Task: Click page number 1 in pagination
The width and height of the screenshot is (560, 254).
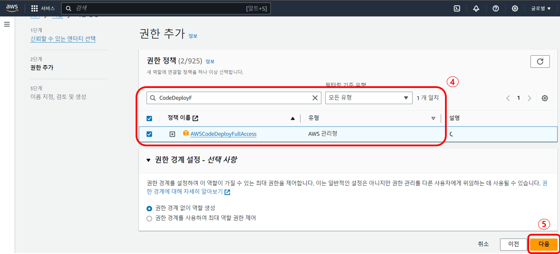Action: tap(518, 98)
